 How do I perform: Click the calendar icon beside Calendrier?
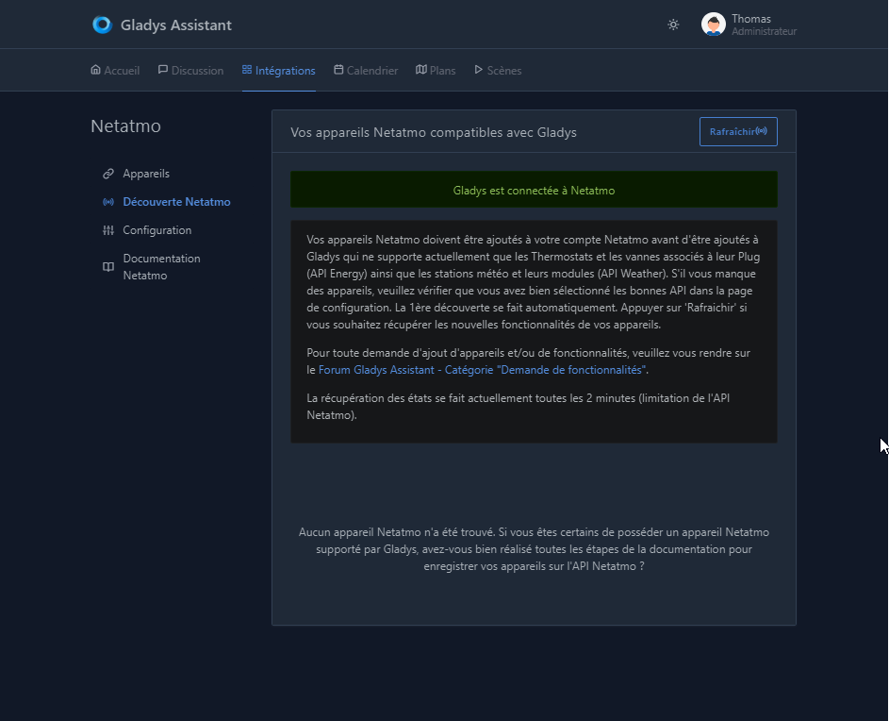pyautogui.click(x=338, y=69)
